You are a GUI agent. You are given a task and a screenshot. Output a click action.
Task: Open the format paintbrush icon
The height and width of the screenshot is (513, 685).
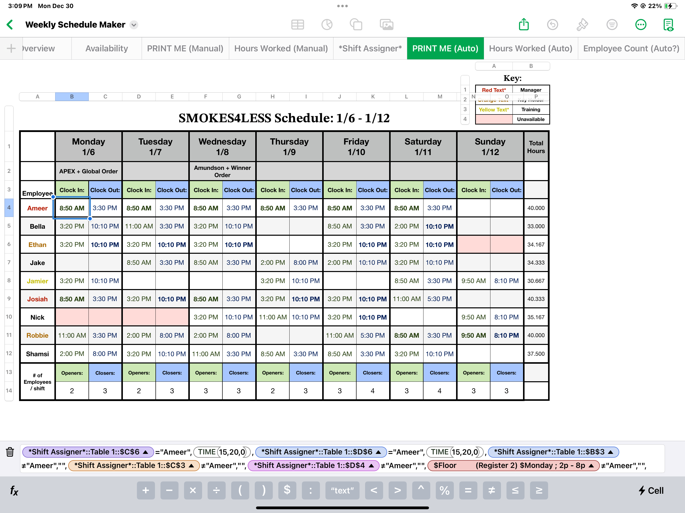click(582, 25)
